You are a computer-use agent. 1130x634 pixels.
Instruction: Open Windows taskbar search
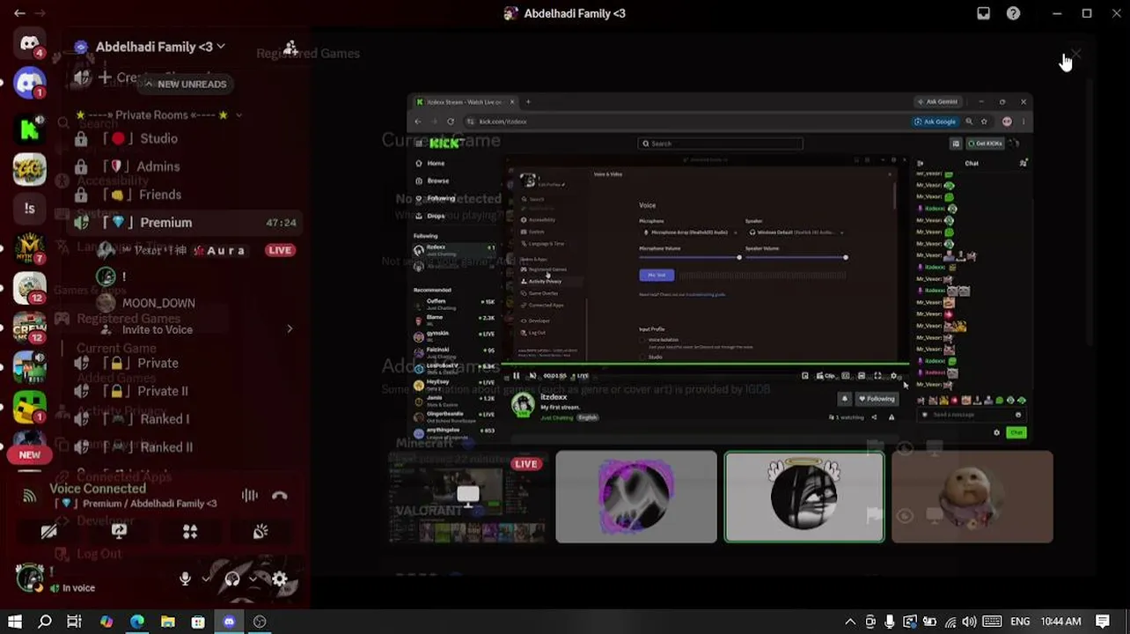[45, 622]
